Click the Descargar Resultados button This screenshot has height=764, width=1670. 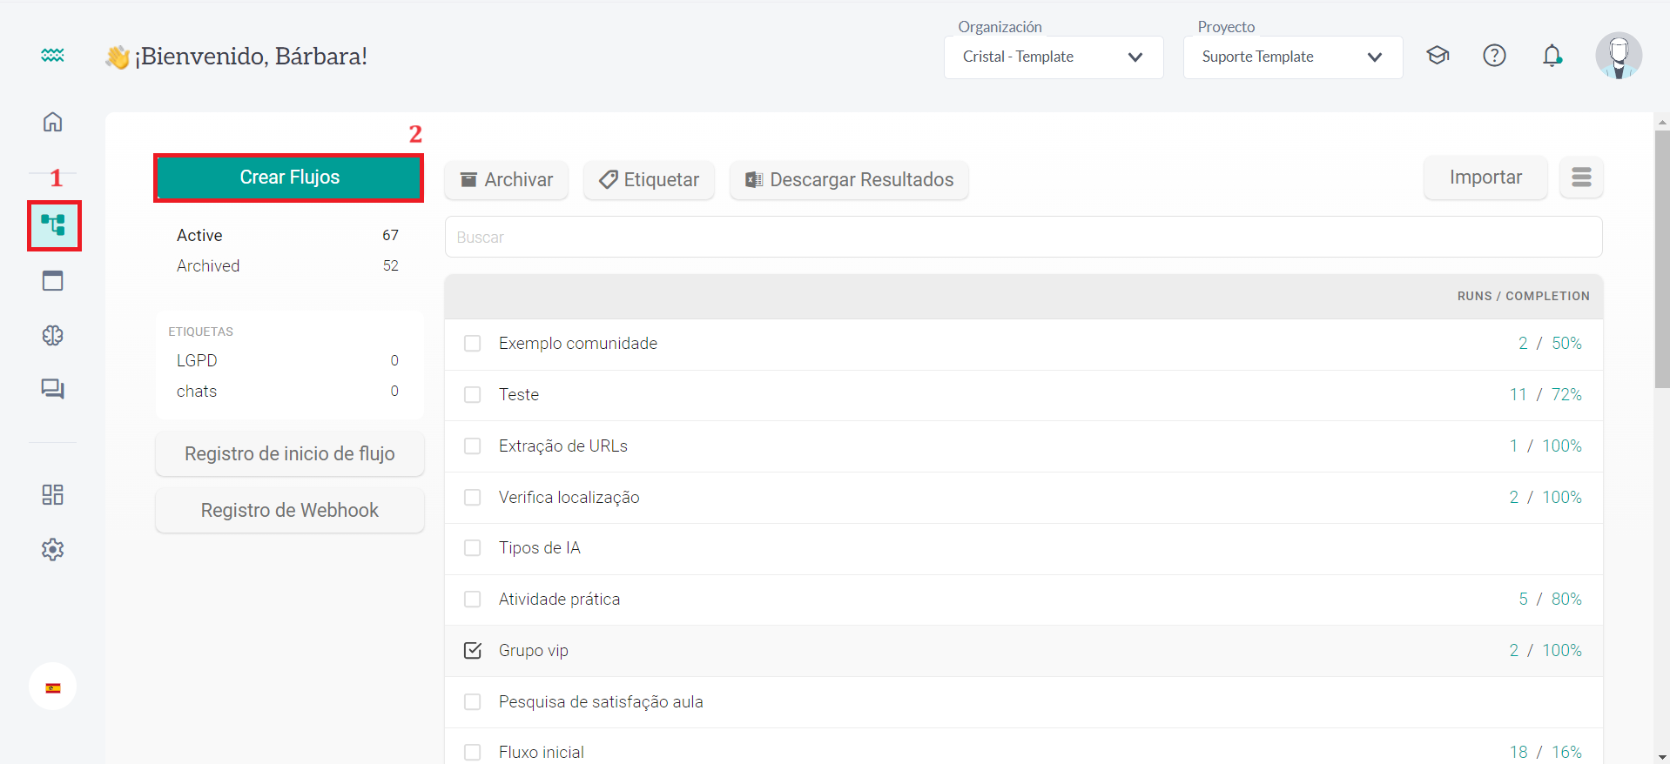(849, 180)
